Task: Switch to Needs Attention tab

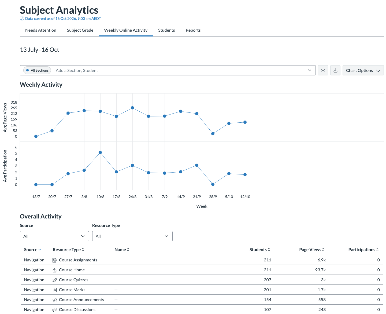Action: pyautogui.click(x=41, y=30)
